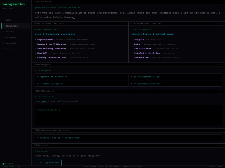Open the Explainshell link
Image resolution: width=225 pixels, height=168 pixels.
click(46, 39)
